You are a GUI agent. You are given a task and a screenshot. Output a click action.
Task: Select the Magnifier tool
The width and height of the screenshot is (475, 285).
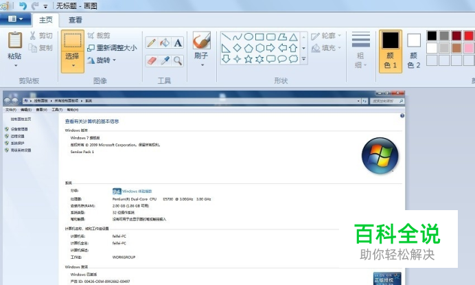click(x=178, y=60)
